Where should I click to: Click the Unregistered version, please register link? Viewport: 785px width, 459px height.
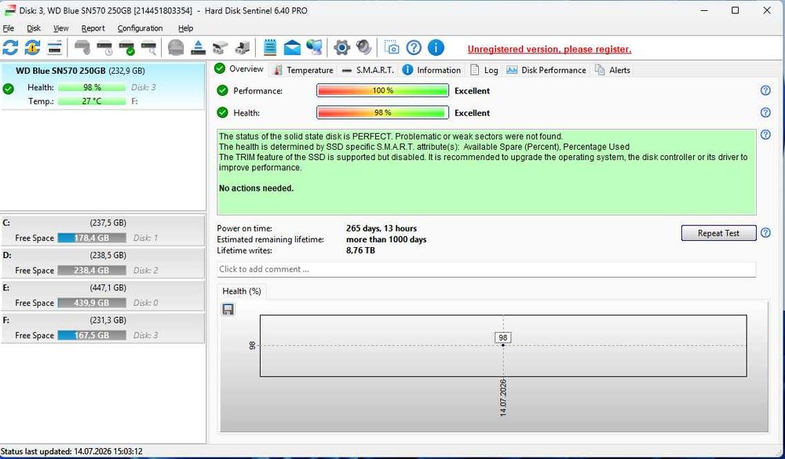pos(549,49)
